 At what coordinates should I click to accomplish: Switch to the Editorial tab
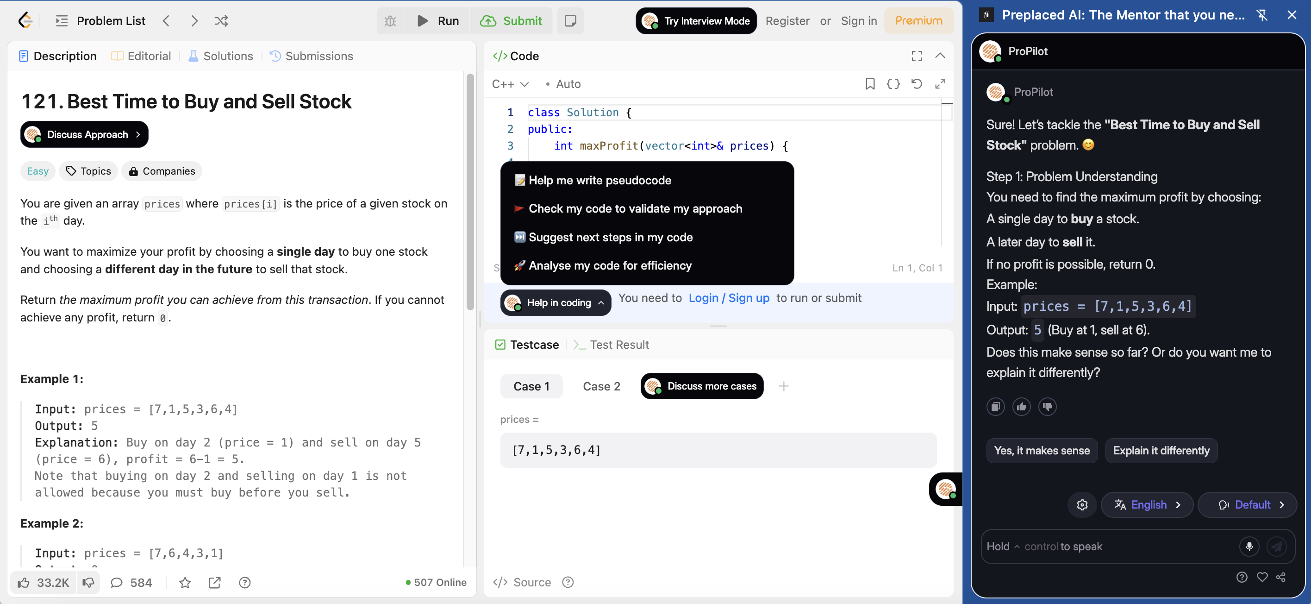click(141, 56)
